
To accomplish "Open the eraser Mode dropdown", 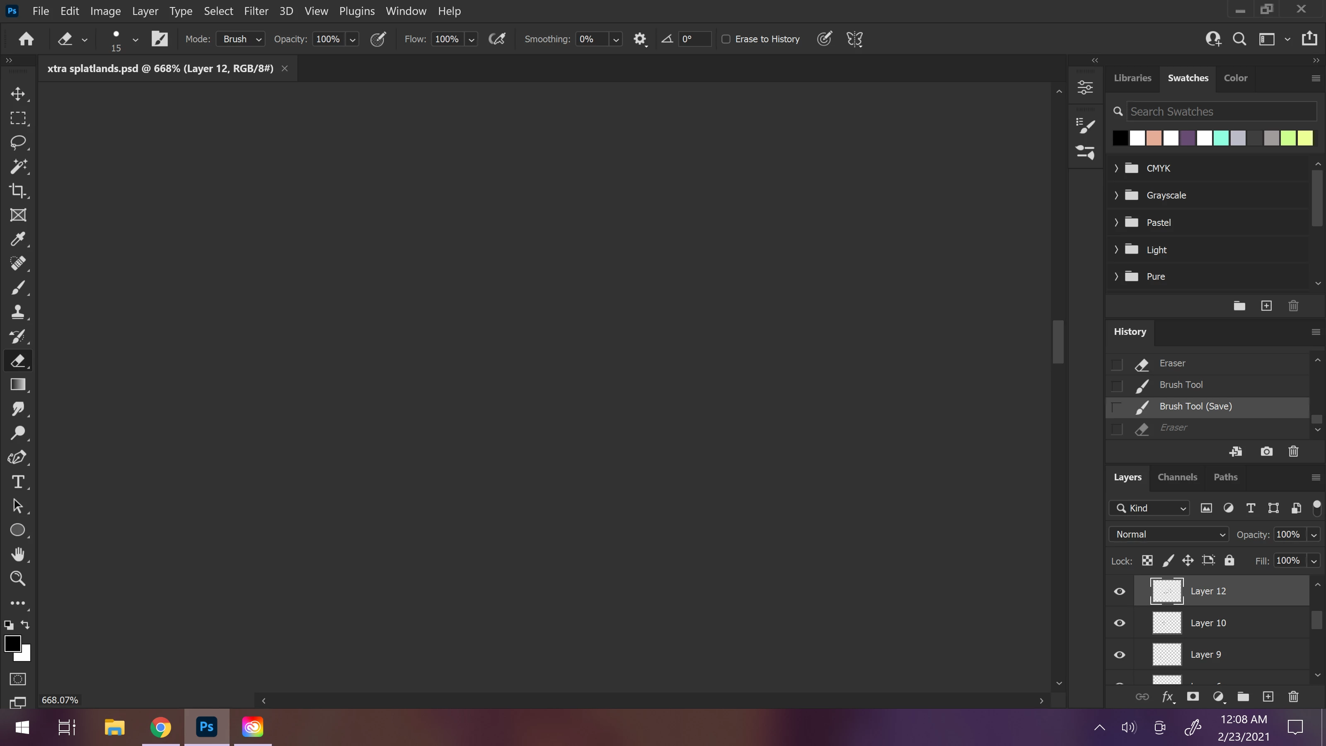I will [x=241, y=39].
